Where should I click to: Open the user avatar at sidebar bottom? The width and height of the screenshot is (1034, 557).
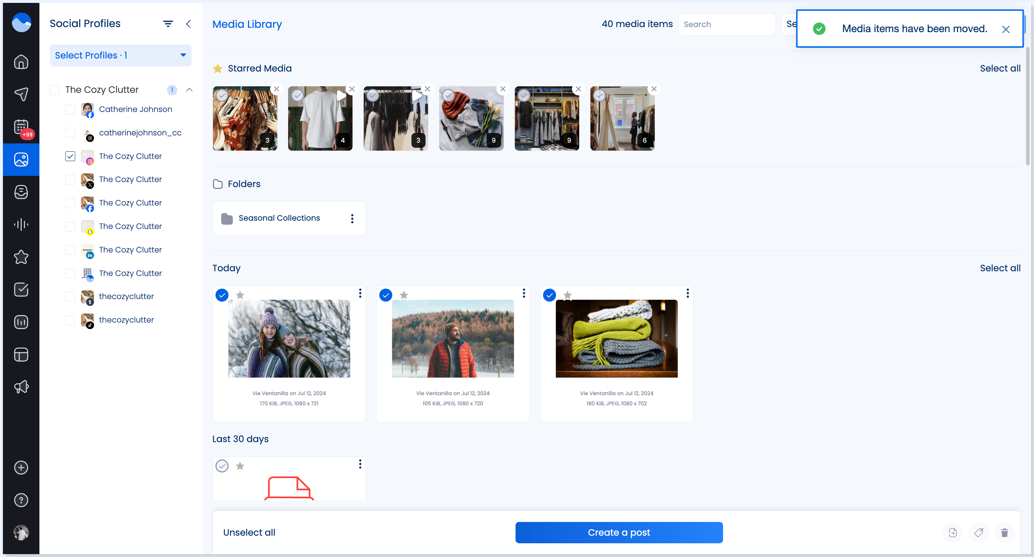(21, 532)
